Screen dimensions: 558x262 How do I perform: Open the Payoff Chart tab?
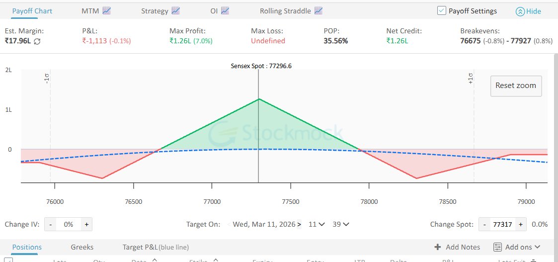tap(32, 11)
